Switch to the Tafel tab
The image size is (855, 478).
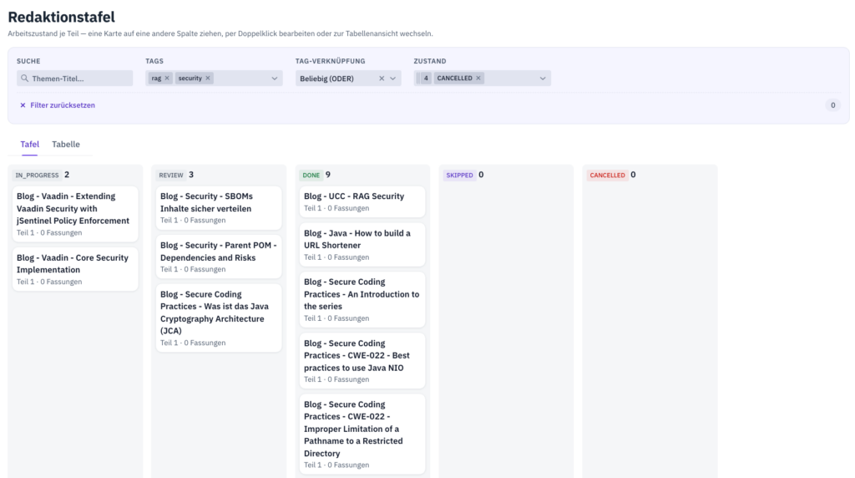tap(29, 144)
